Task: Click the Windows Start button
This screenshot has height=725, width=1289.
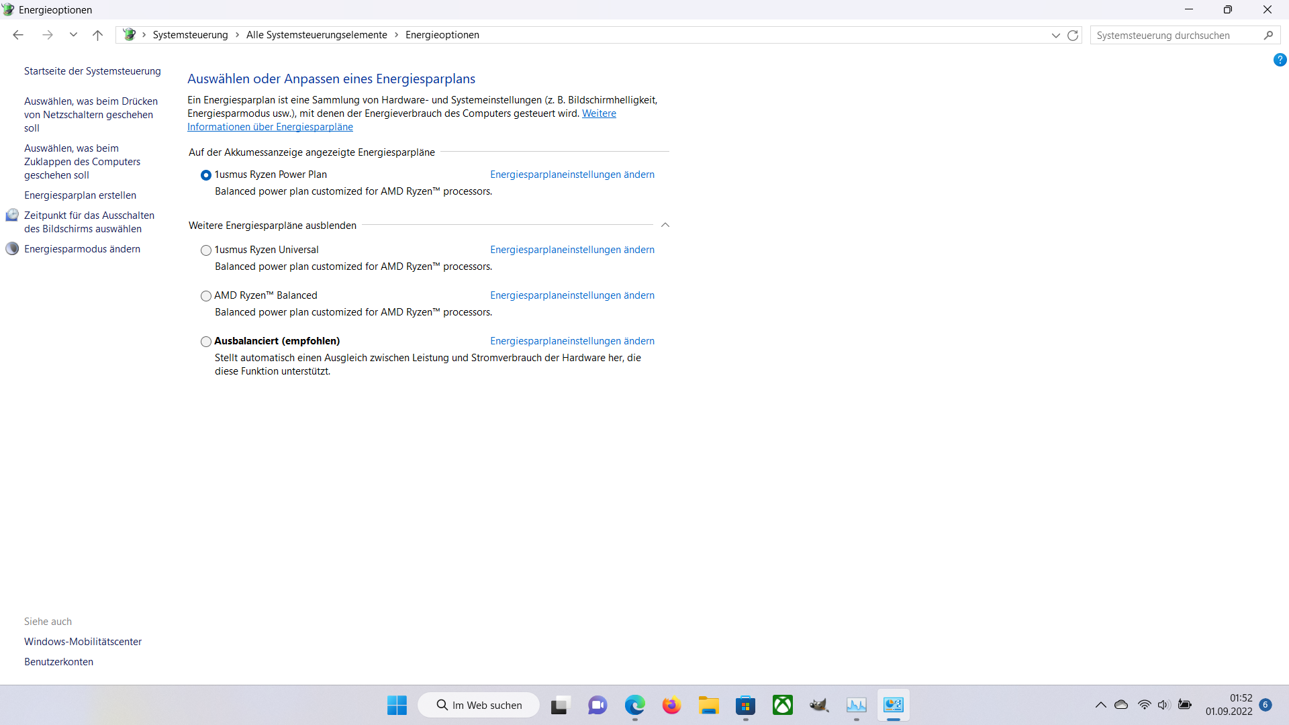Action: [x=397, y=706]
